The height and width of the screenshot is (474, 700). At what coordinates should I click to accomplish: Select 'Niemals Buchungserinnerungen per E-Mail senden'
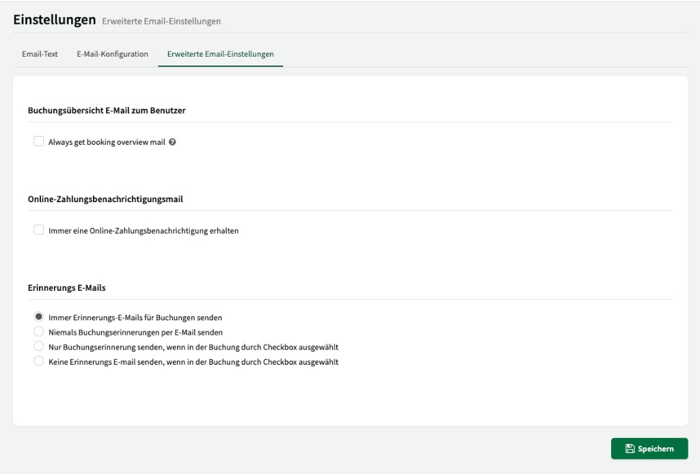tap(39, 332)
